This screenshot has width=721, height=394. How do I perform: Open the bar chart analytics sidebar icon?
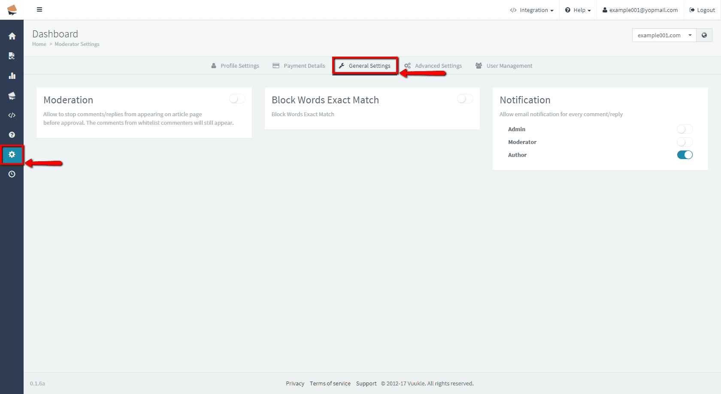tap(12, 76)
